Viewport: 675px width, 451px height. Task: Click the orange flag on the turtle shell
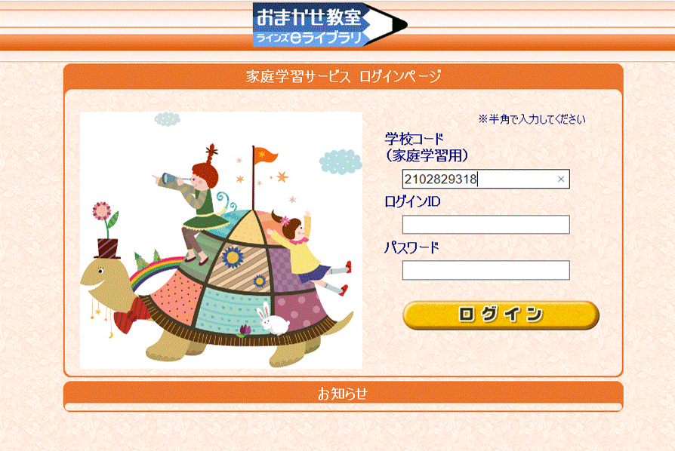[x=264, y=155]
